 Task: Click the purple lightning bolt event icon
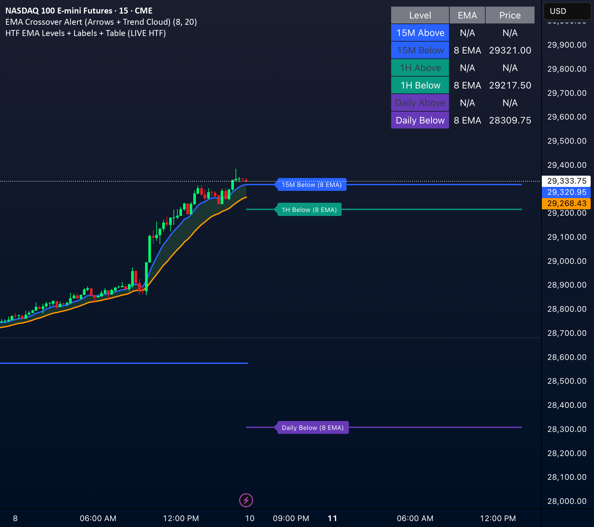246,500
